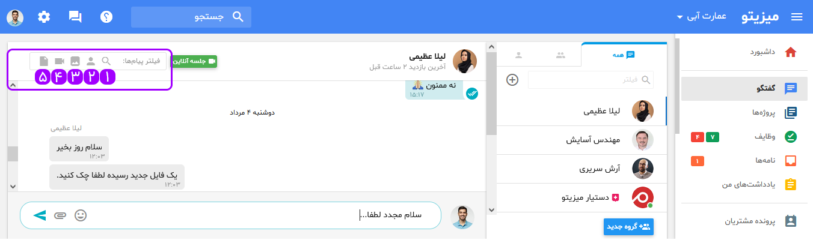
Task: Open the chat bubbles icon in header
Action: pos(75,17)
